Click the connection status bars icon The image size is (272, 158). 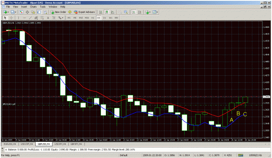point(241,155)
